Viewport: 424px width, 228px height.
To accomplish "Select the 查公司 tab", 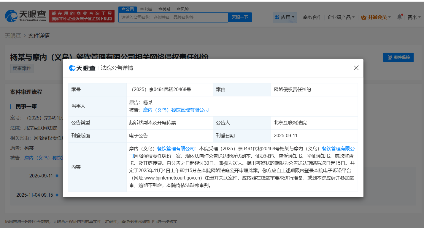I will coord(128,9).
